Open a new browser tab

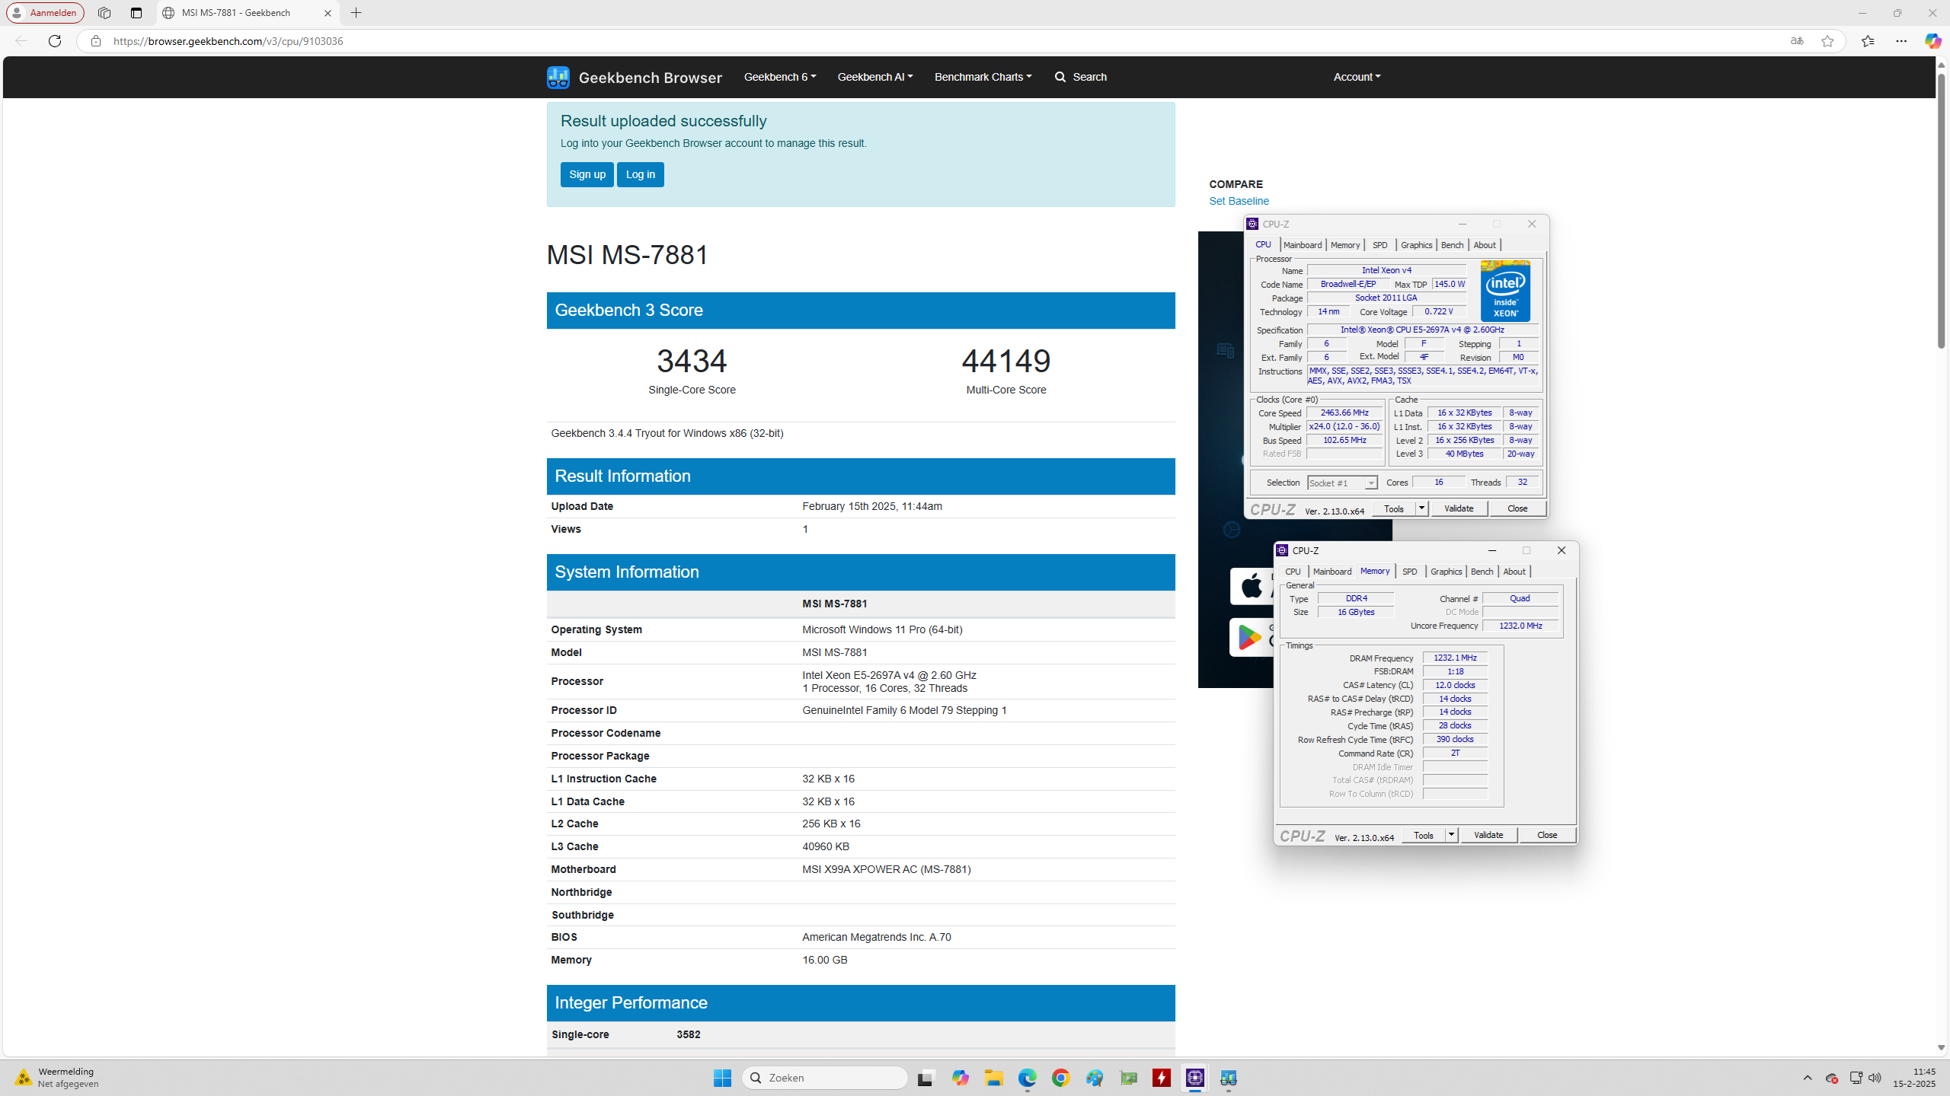pyautogui.click(x=356, y=13)
